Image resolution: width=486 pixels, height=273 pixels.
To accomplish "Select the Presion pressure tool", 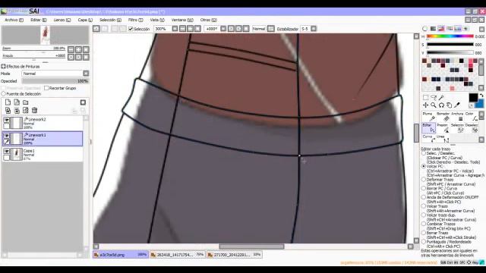I will [x=443, y=128].
